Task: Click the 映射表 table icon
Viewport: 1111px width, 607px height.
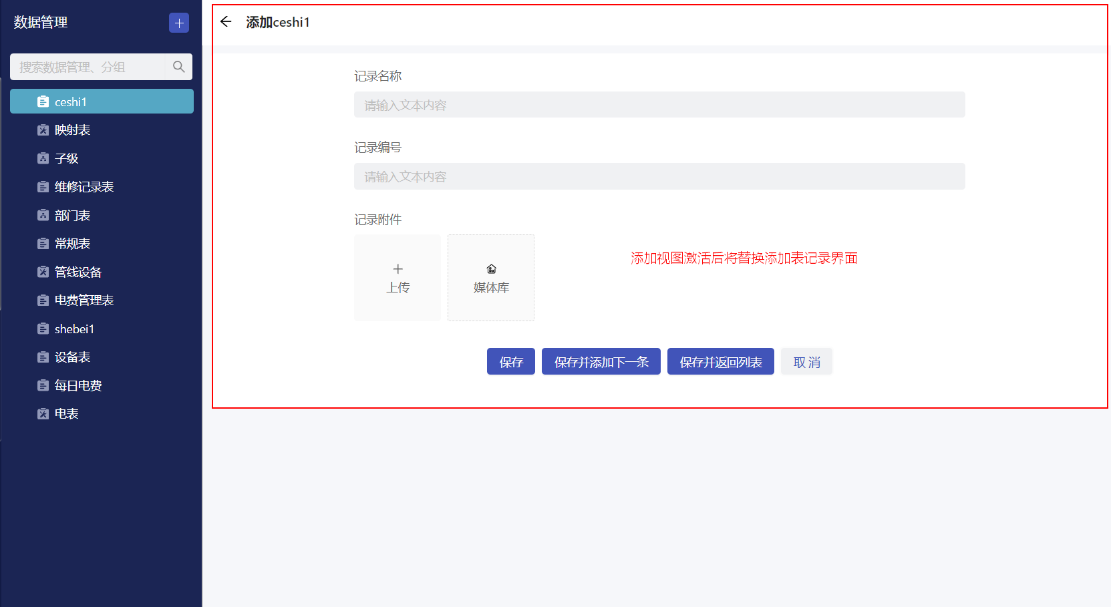Action: [x=43, y=130]
